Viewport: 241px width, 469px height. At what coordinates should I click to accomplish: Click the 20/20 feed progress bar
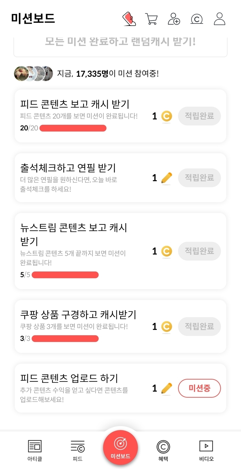(x=73, y=128)
